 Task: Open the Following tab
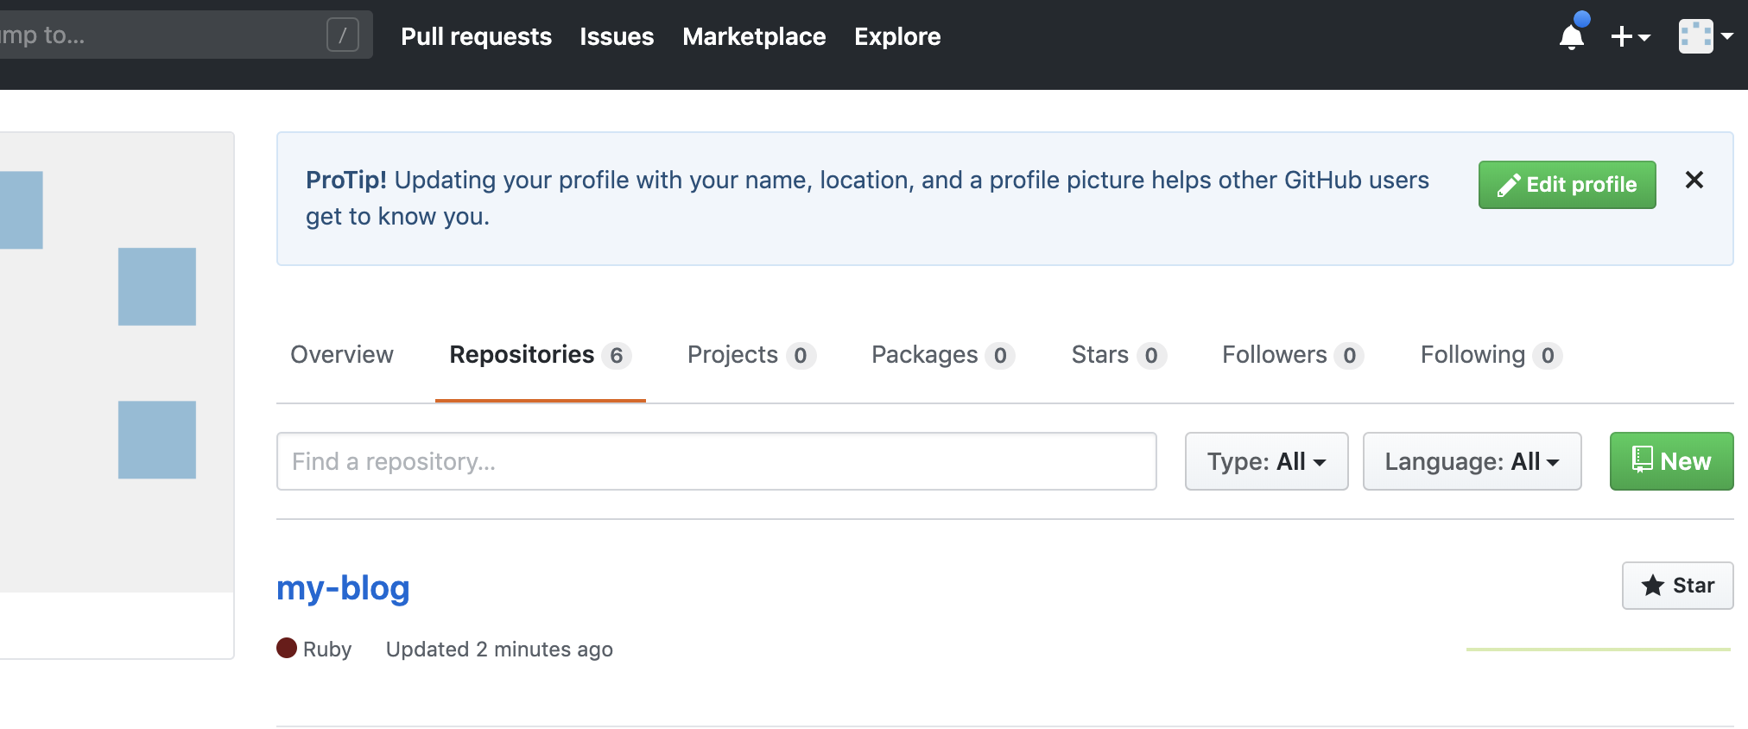click(1491, 355)
